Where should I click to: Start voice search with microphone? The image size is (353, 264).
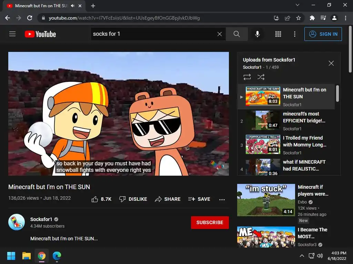point(257,34)
